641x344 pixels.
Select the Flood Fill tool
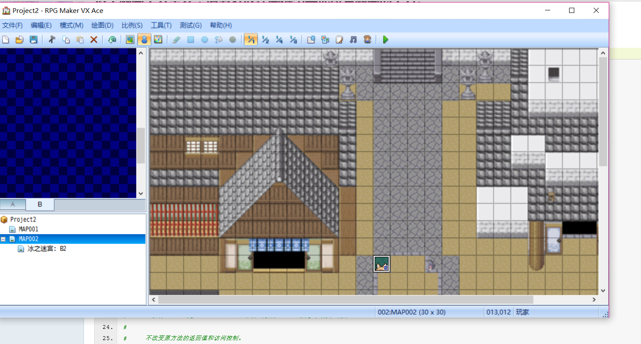(x=219, y=40)
